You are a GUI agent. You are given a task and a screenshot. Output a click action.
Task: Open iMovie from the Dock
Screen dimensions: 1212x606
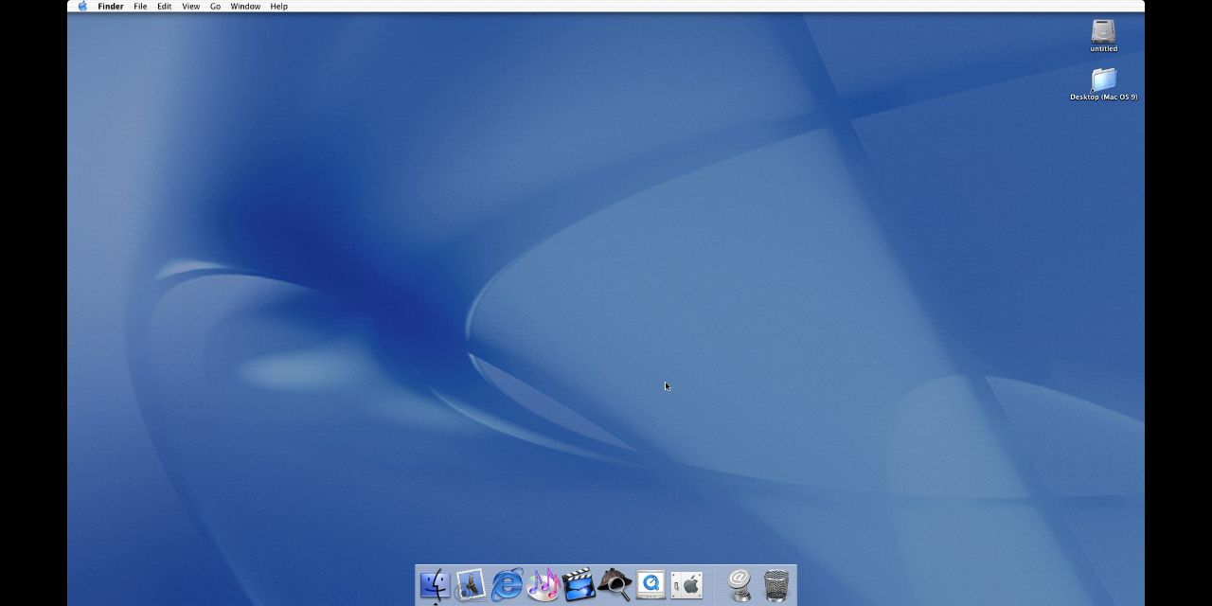click(x=579, y=584)
